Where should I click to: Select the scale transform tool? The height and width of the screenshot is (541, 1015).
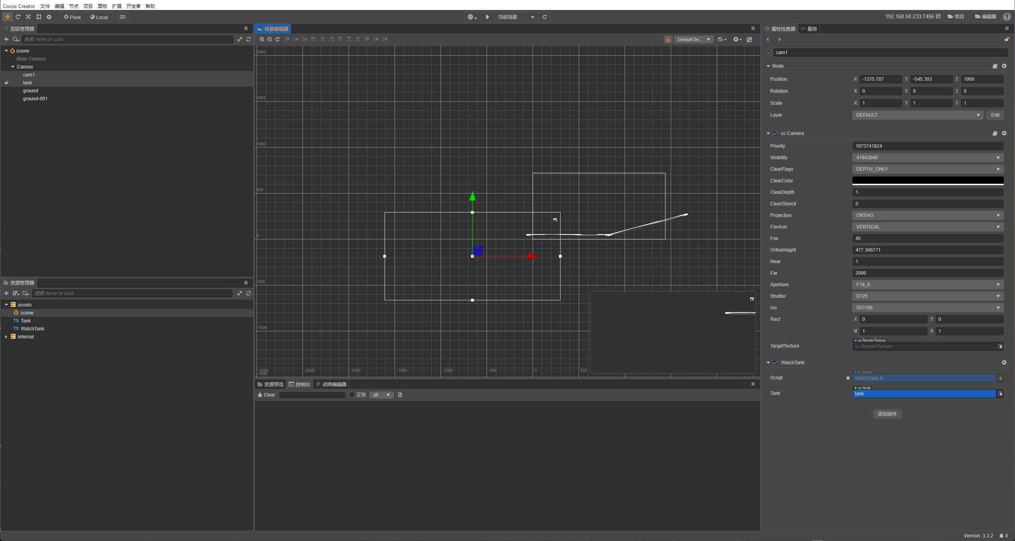(x=28, y=17)
